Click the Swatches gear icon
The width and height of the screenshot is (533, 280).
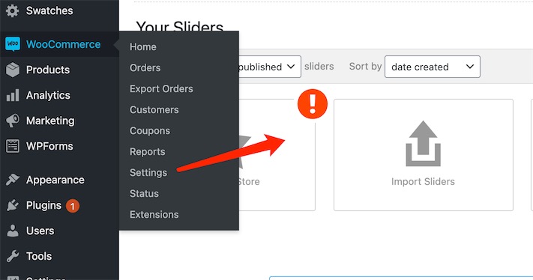click(13, 11)
